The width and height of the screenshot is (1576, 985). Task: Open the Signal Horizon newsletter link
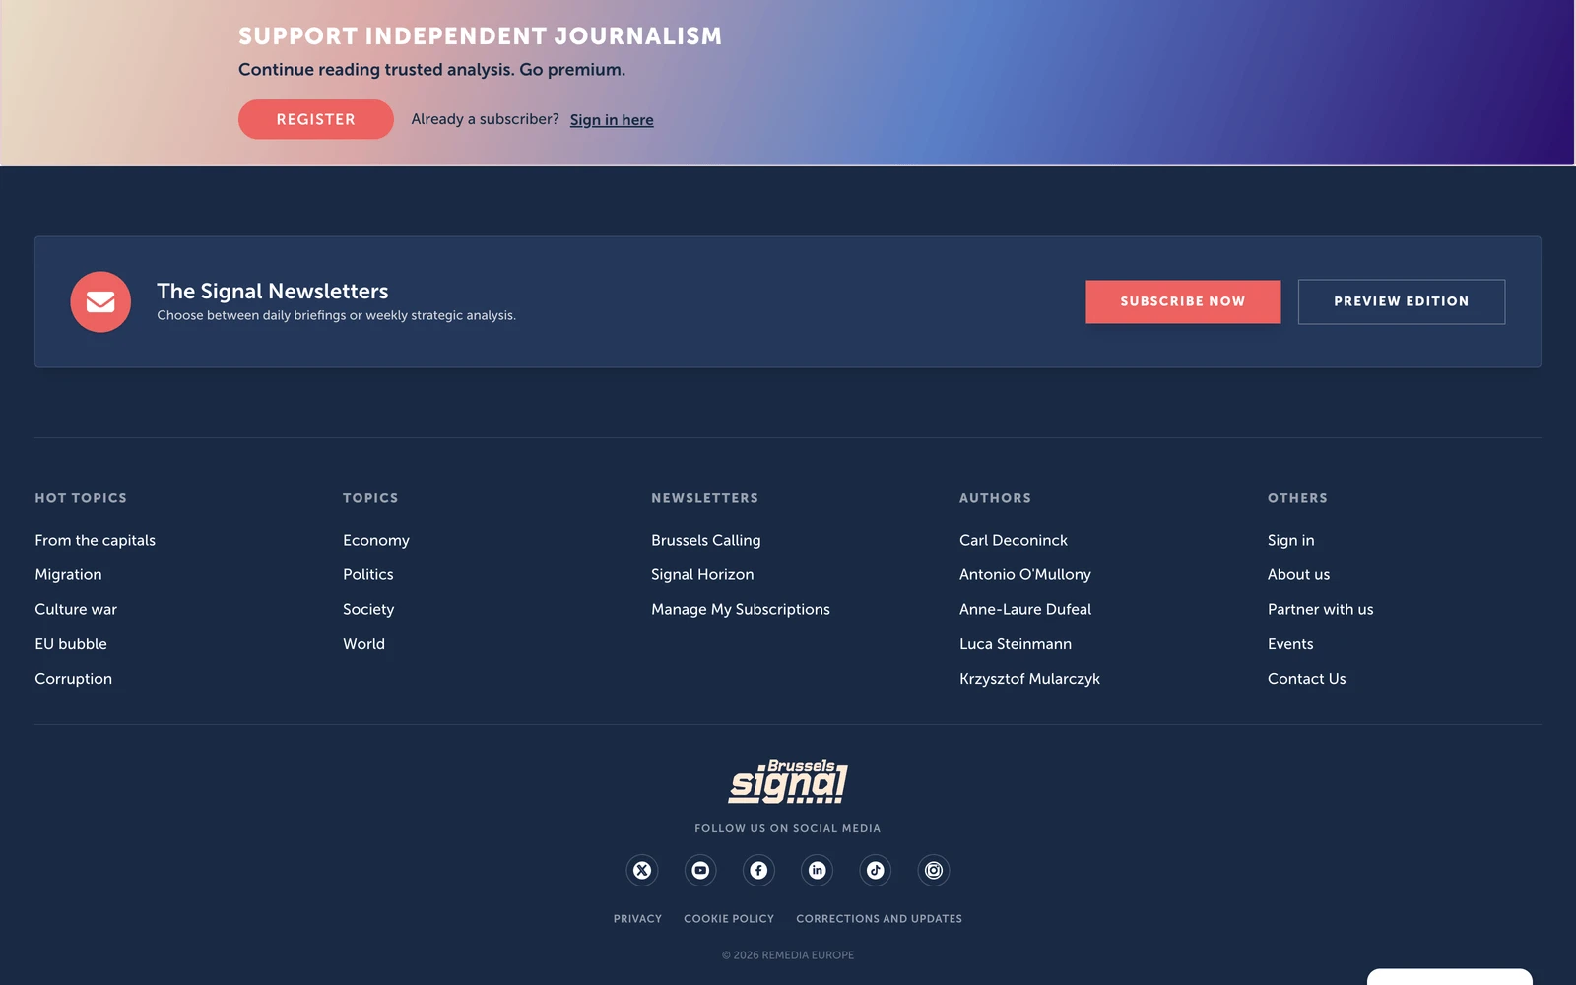[x=702, y=574]
